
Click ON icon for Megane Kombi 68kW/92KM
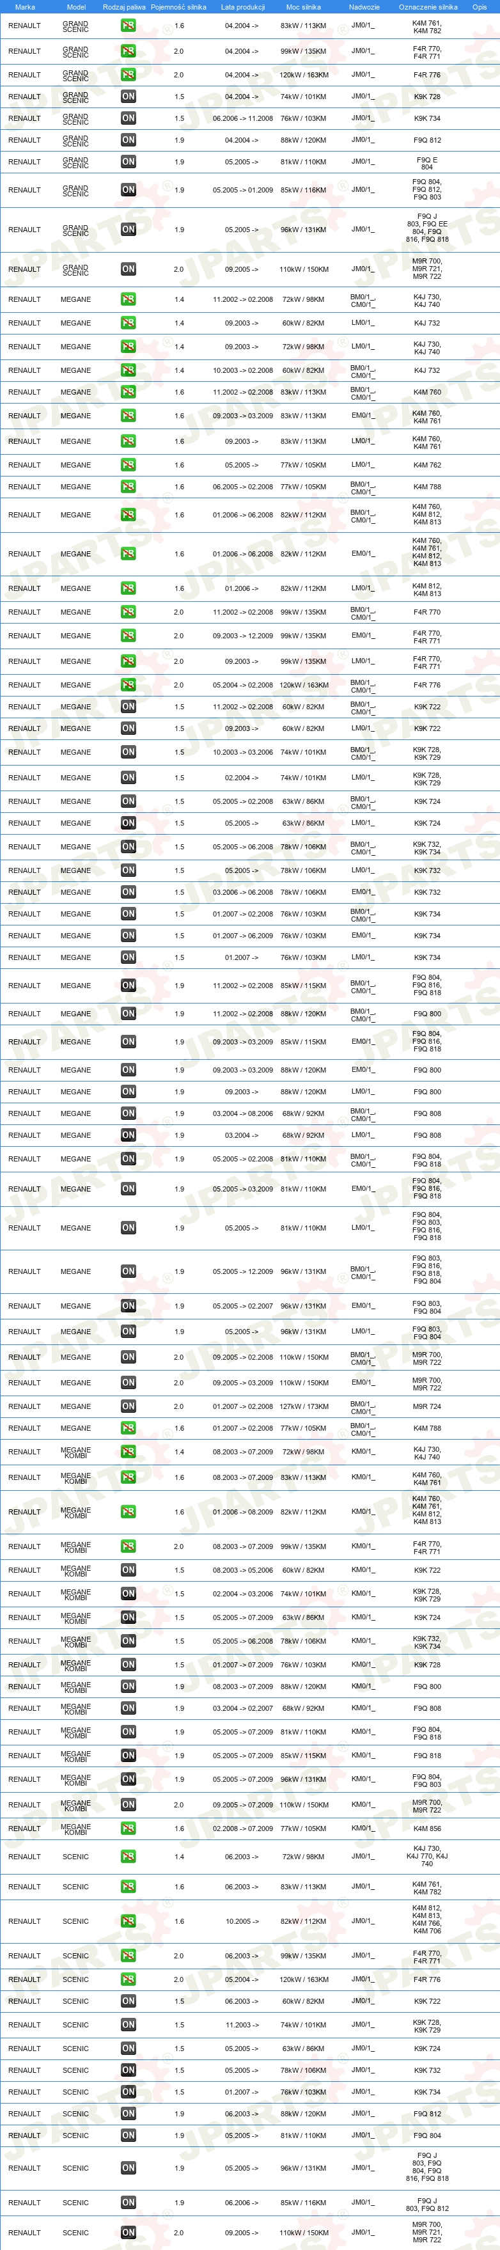[129, 1710]
